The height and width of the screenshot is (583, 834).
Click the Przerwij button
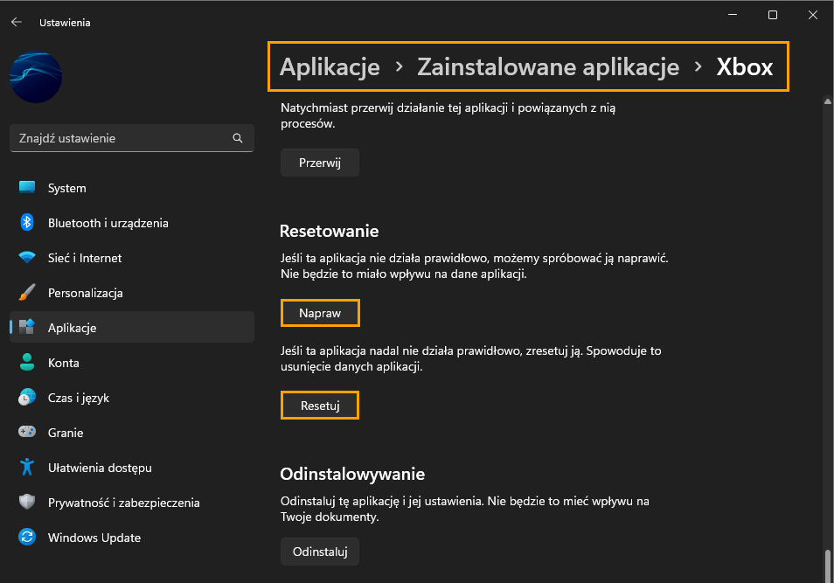point(320,163)
